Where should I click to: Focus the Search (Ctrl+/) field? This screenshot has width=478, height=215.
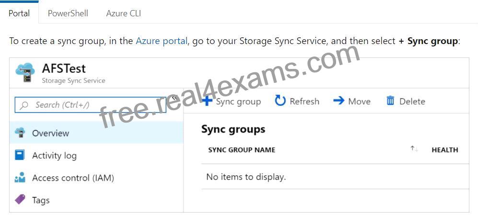pyautogui.click(x=91, y=105)
